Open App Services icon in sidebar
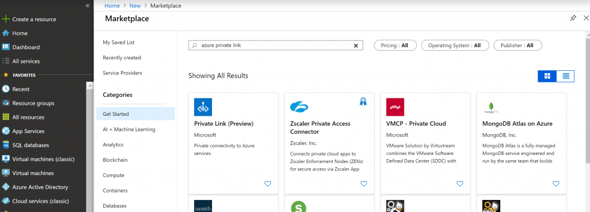Screen dimensions: 590x212 pos(6,131)
